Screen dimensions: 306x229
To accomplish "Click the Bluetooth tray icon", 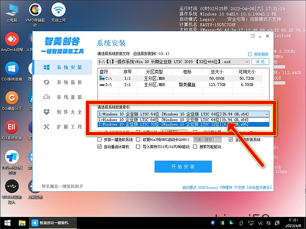I will click(x=213, y=223).
